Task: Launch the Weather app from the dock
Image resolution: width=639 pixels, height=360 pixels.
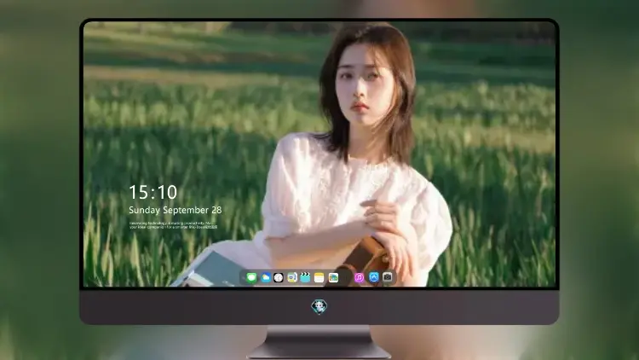Action: [265, 278]
